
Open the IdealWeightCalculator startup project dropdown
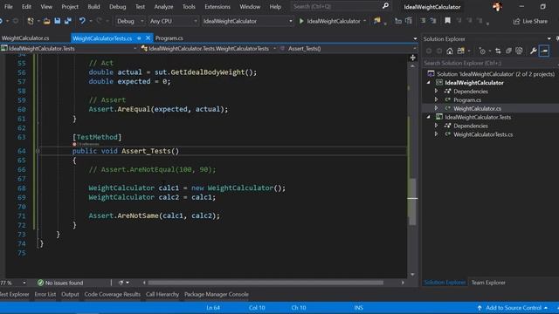pyautogui.click(x=248, y=21)
